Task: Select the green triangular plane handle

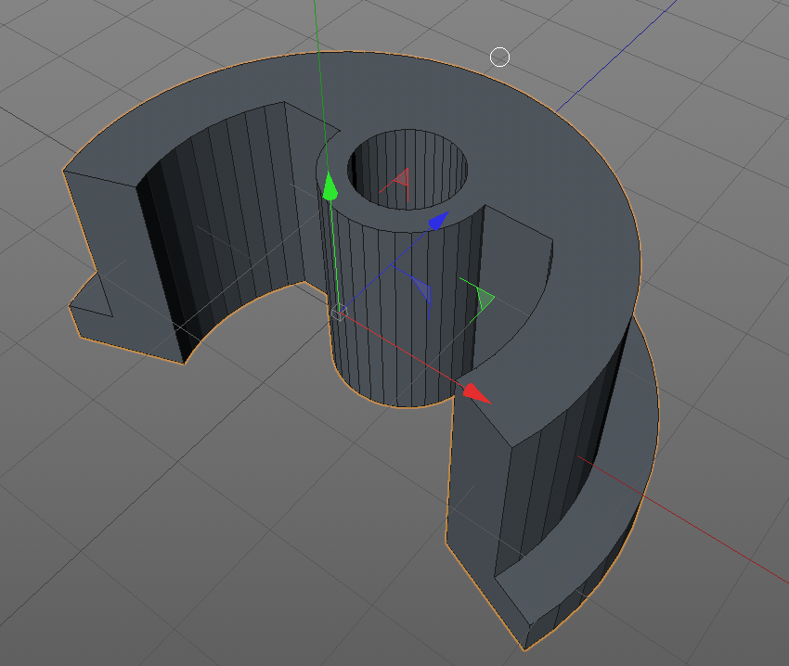Action: (x=483, y=297)
